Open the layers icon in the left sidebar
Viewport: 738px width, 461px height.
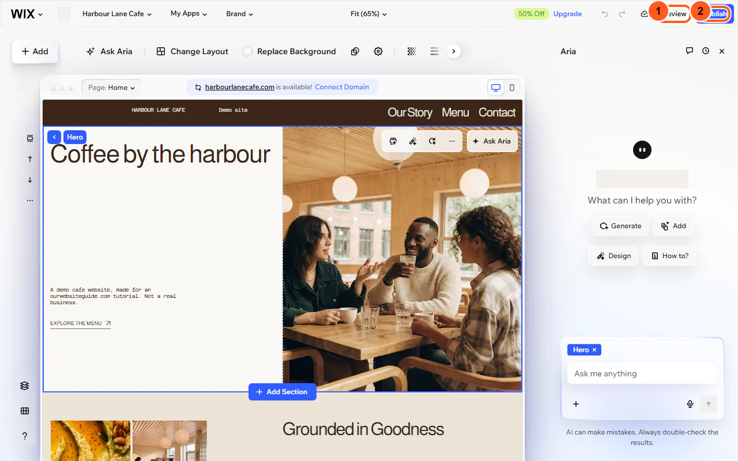coord(24,386)
